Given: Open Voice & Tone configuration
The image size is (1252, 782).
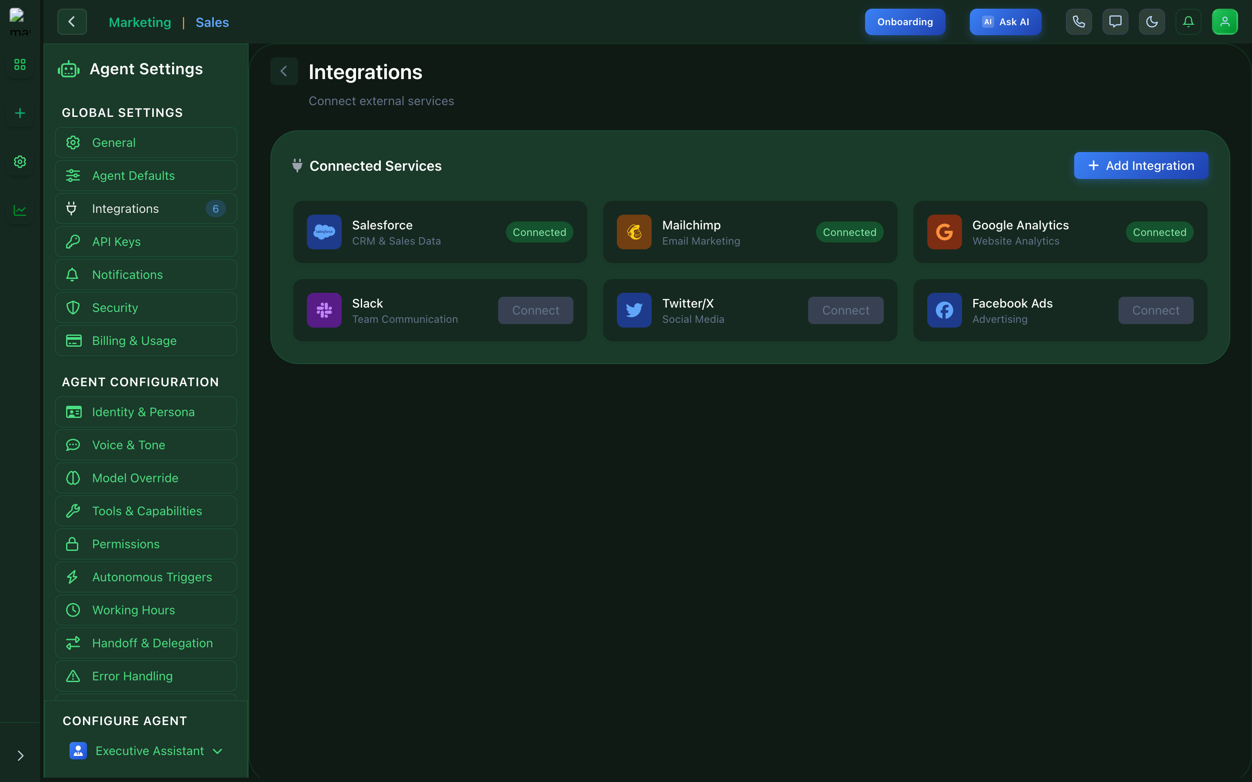Looking at the screenshot, I should click(146, 445).
